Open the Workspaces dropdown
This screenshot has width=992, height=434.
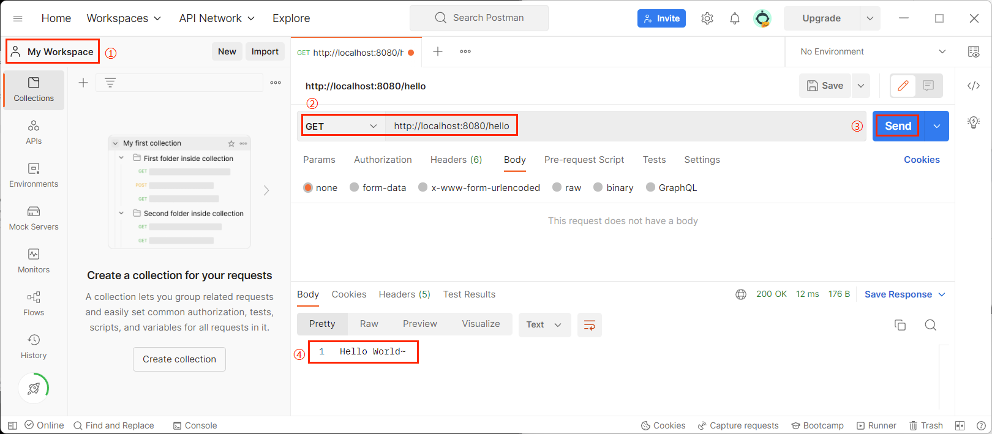coord(124,18)
